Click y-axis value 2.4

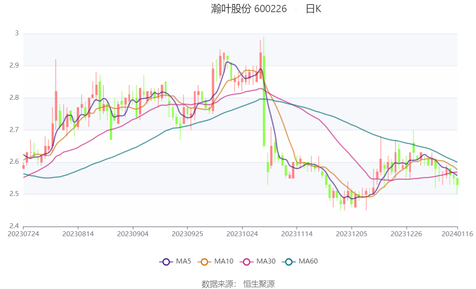[x=14, y=226]
